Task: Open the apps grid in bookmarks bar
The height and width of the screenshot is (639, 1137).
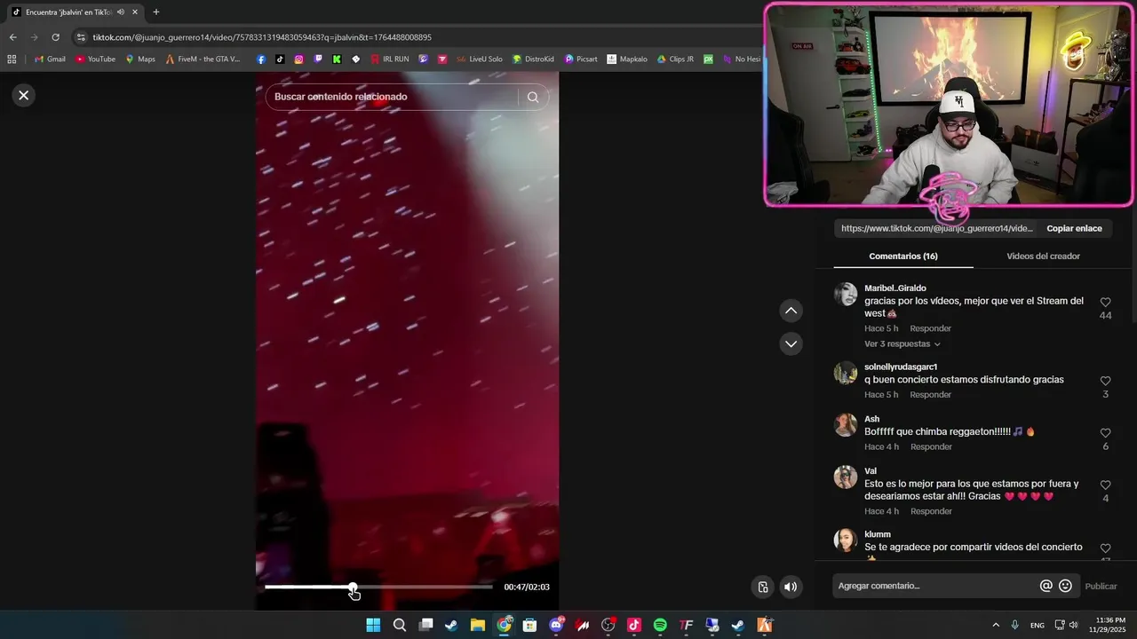Action: pos(12,59)
